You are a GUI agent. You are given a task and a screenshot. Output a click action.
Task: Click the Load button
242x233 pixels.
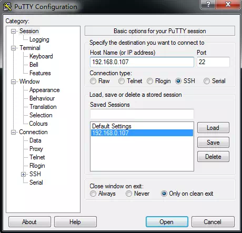[213, 128]
